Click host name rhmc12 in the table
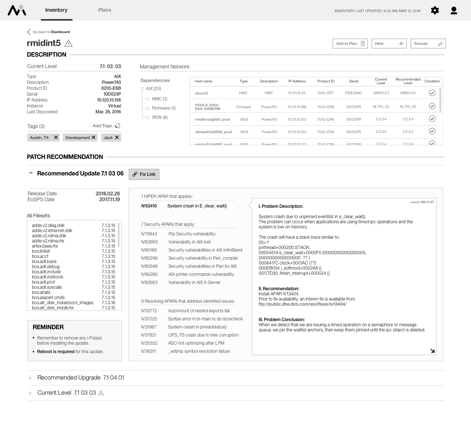This screenshot has height=423, width=471. 201,93
